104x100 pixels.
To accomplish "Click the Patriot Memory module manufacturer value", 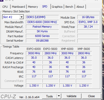I will 42,27.
